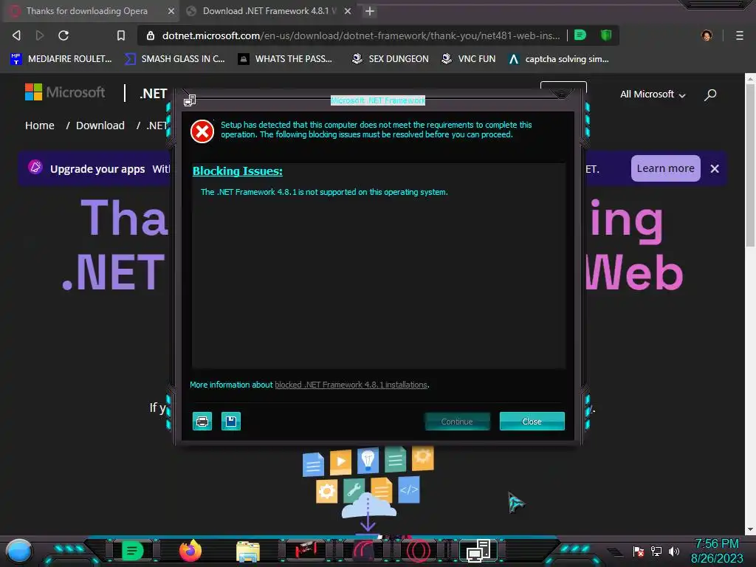Click the browser forward arrow
This screenshot has height=567, width=756.
tap(40, 35)
